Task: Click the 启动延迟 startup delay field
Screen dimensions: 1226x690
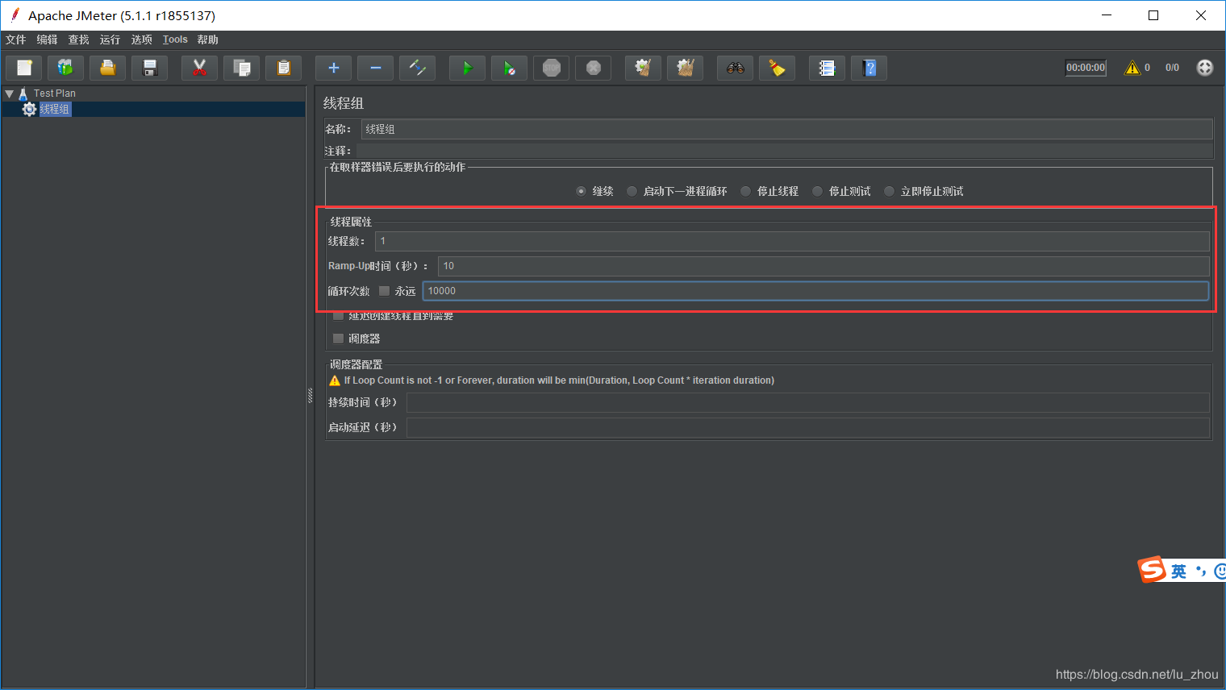Action: (x=807, y=427)
